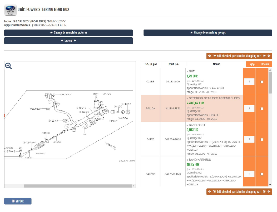Check the BAND-BOOT part checkbox
Viewport: 277px width, 212px height.
(x=262, y=139)
